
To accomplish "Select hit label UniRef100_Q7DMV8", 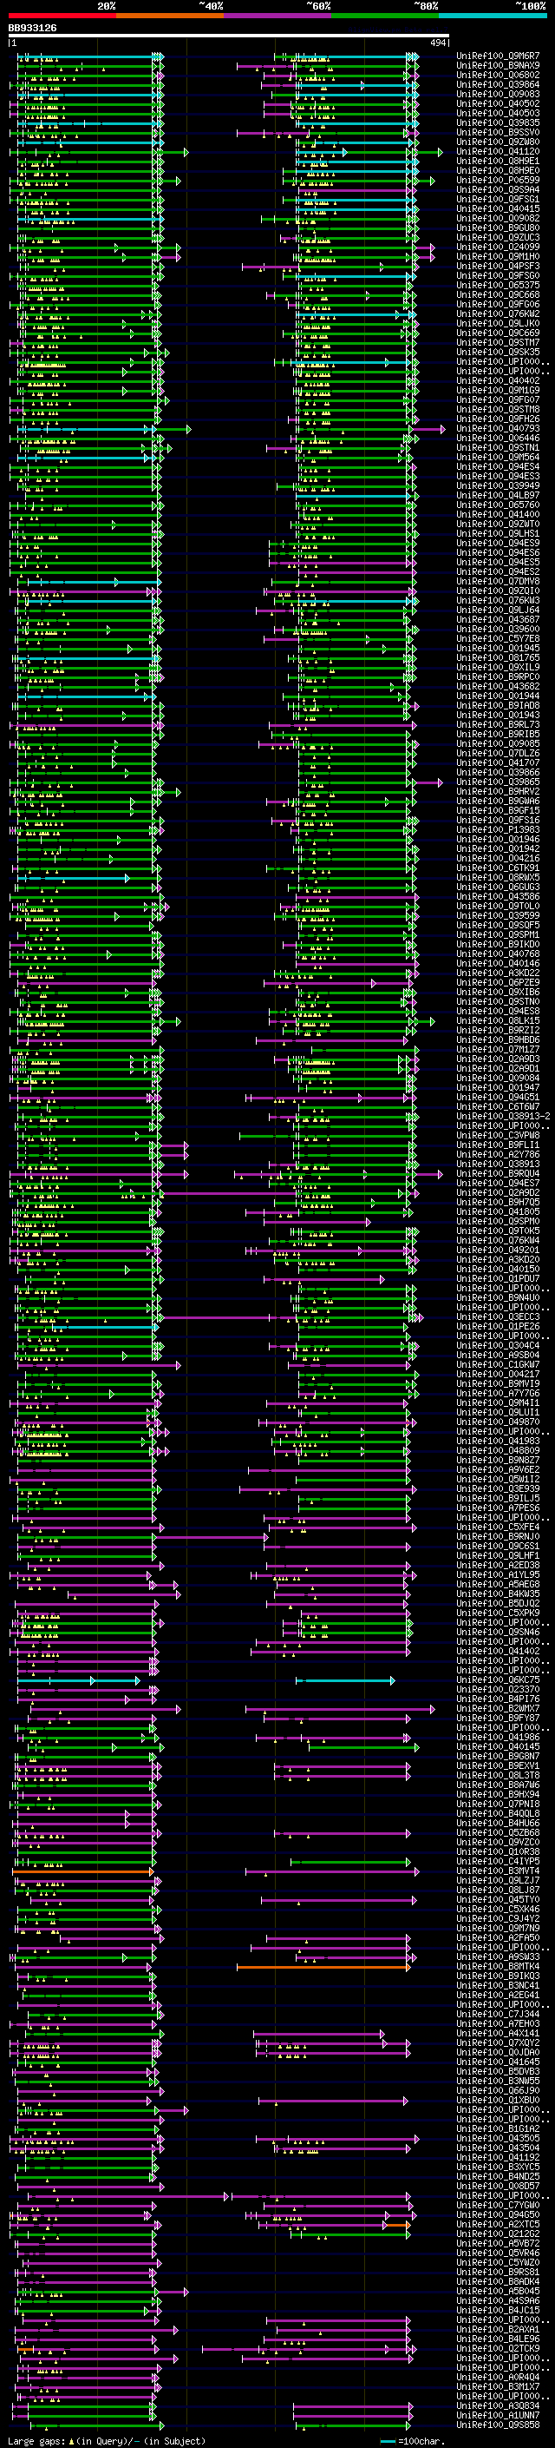I will coord(498,582).
